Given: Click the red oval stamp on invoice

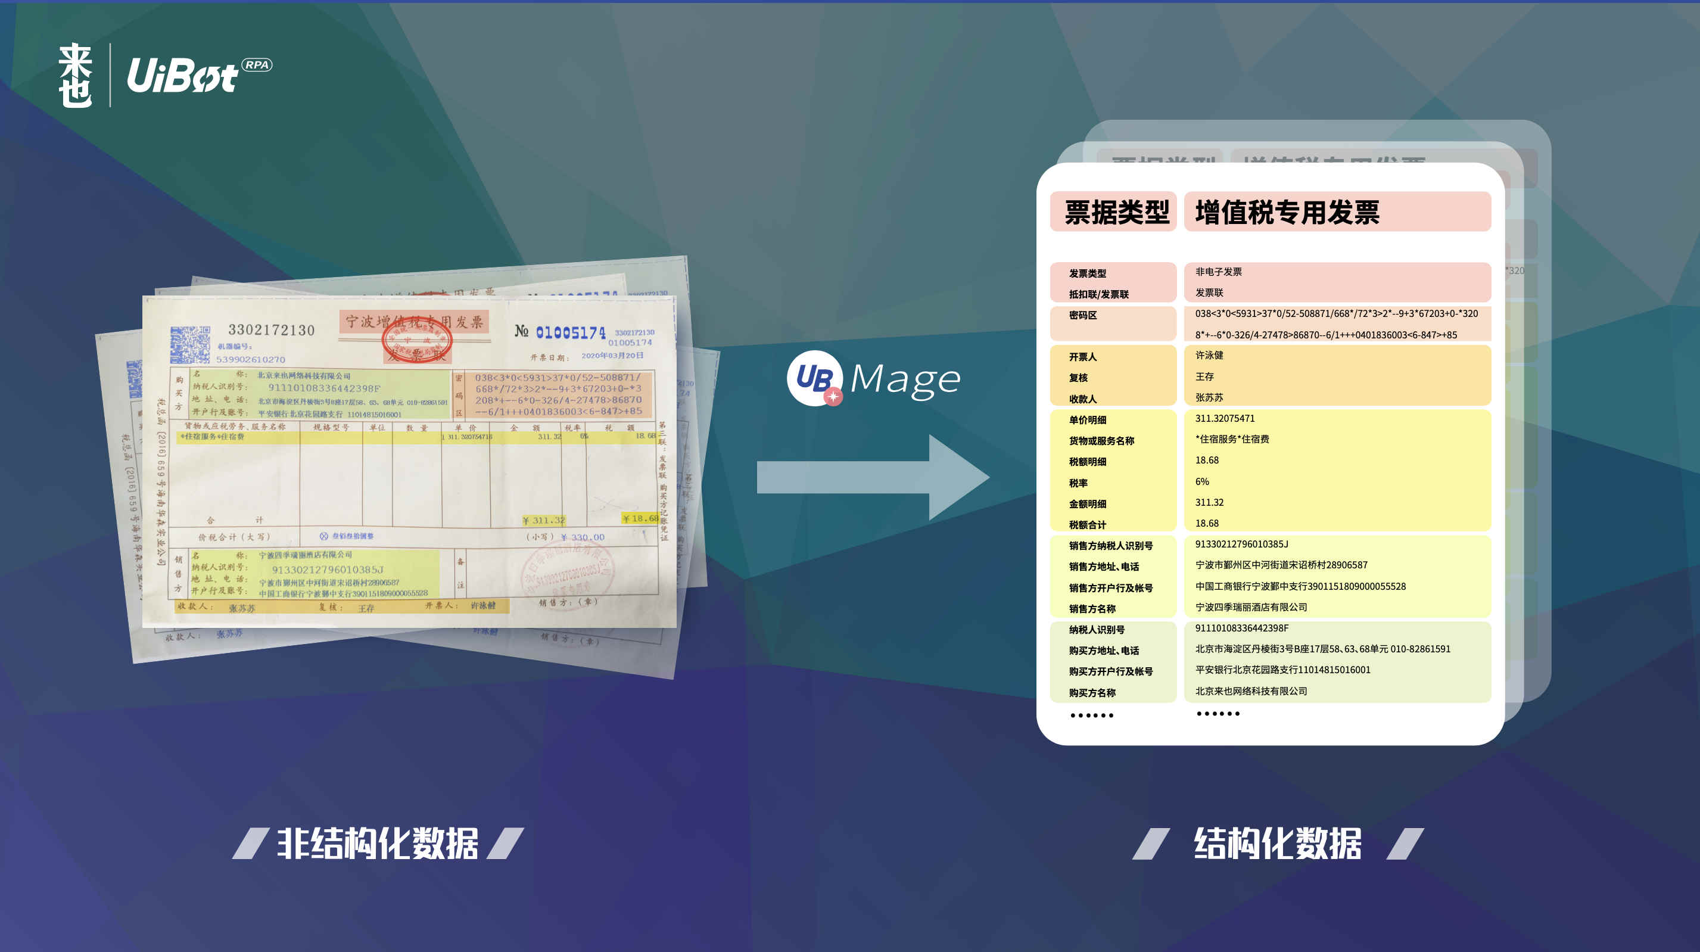Looking at the screenshot, I should 416,340.
